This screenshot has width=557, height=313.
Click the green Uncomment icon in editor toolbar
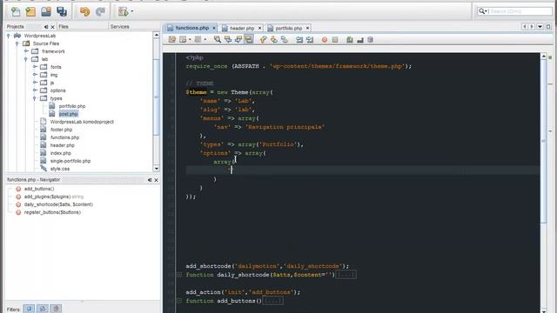coord(350,40)
